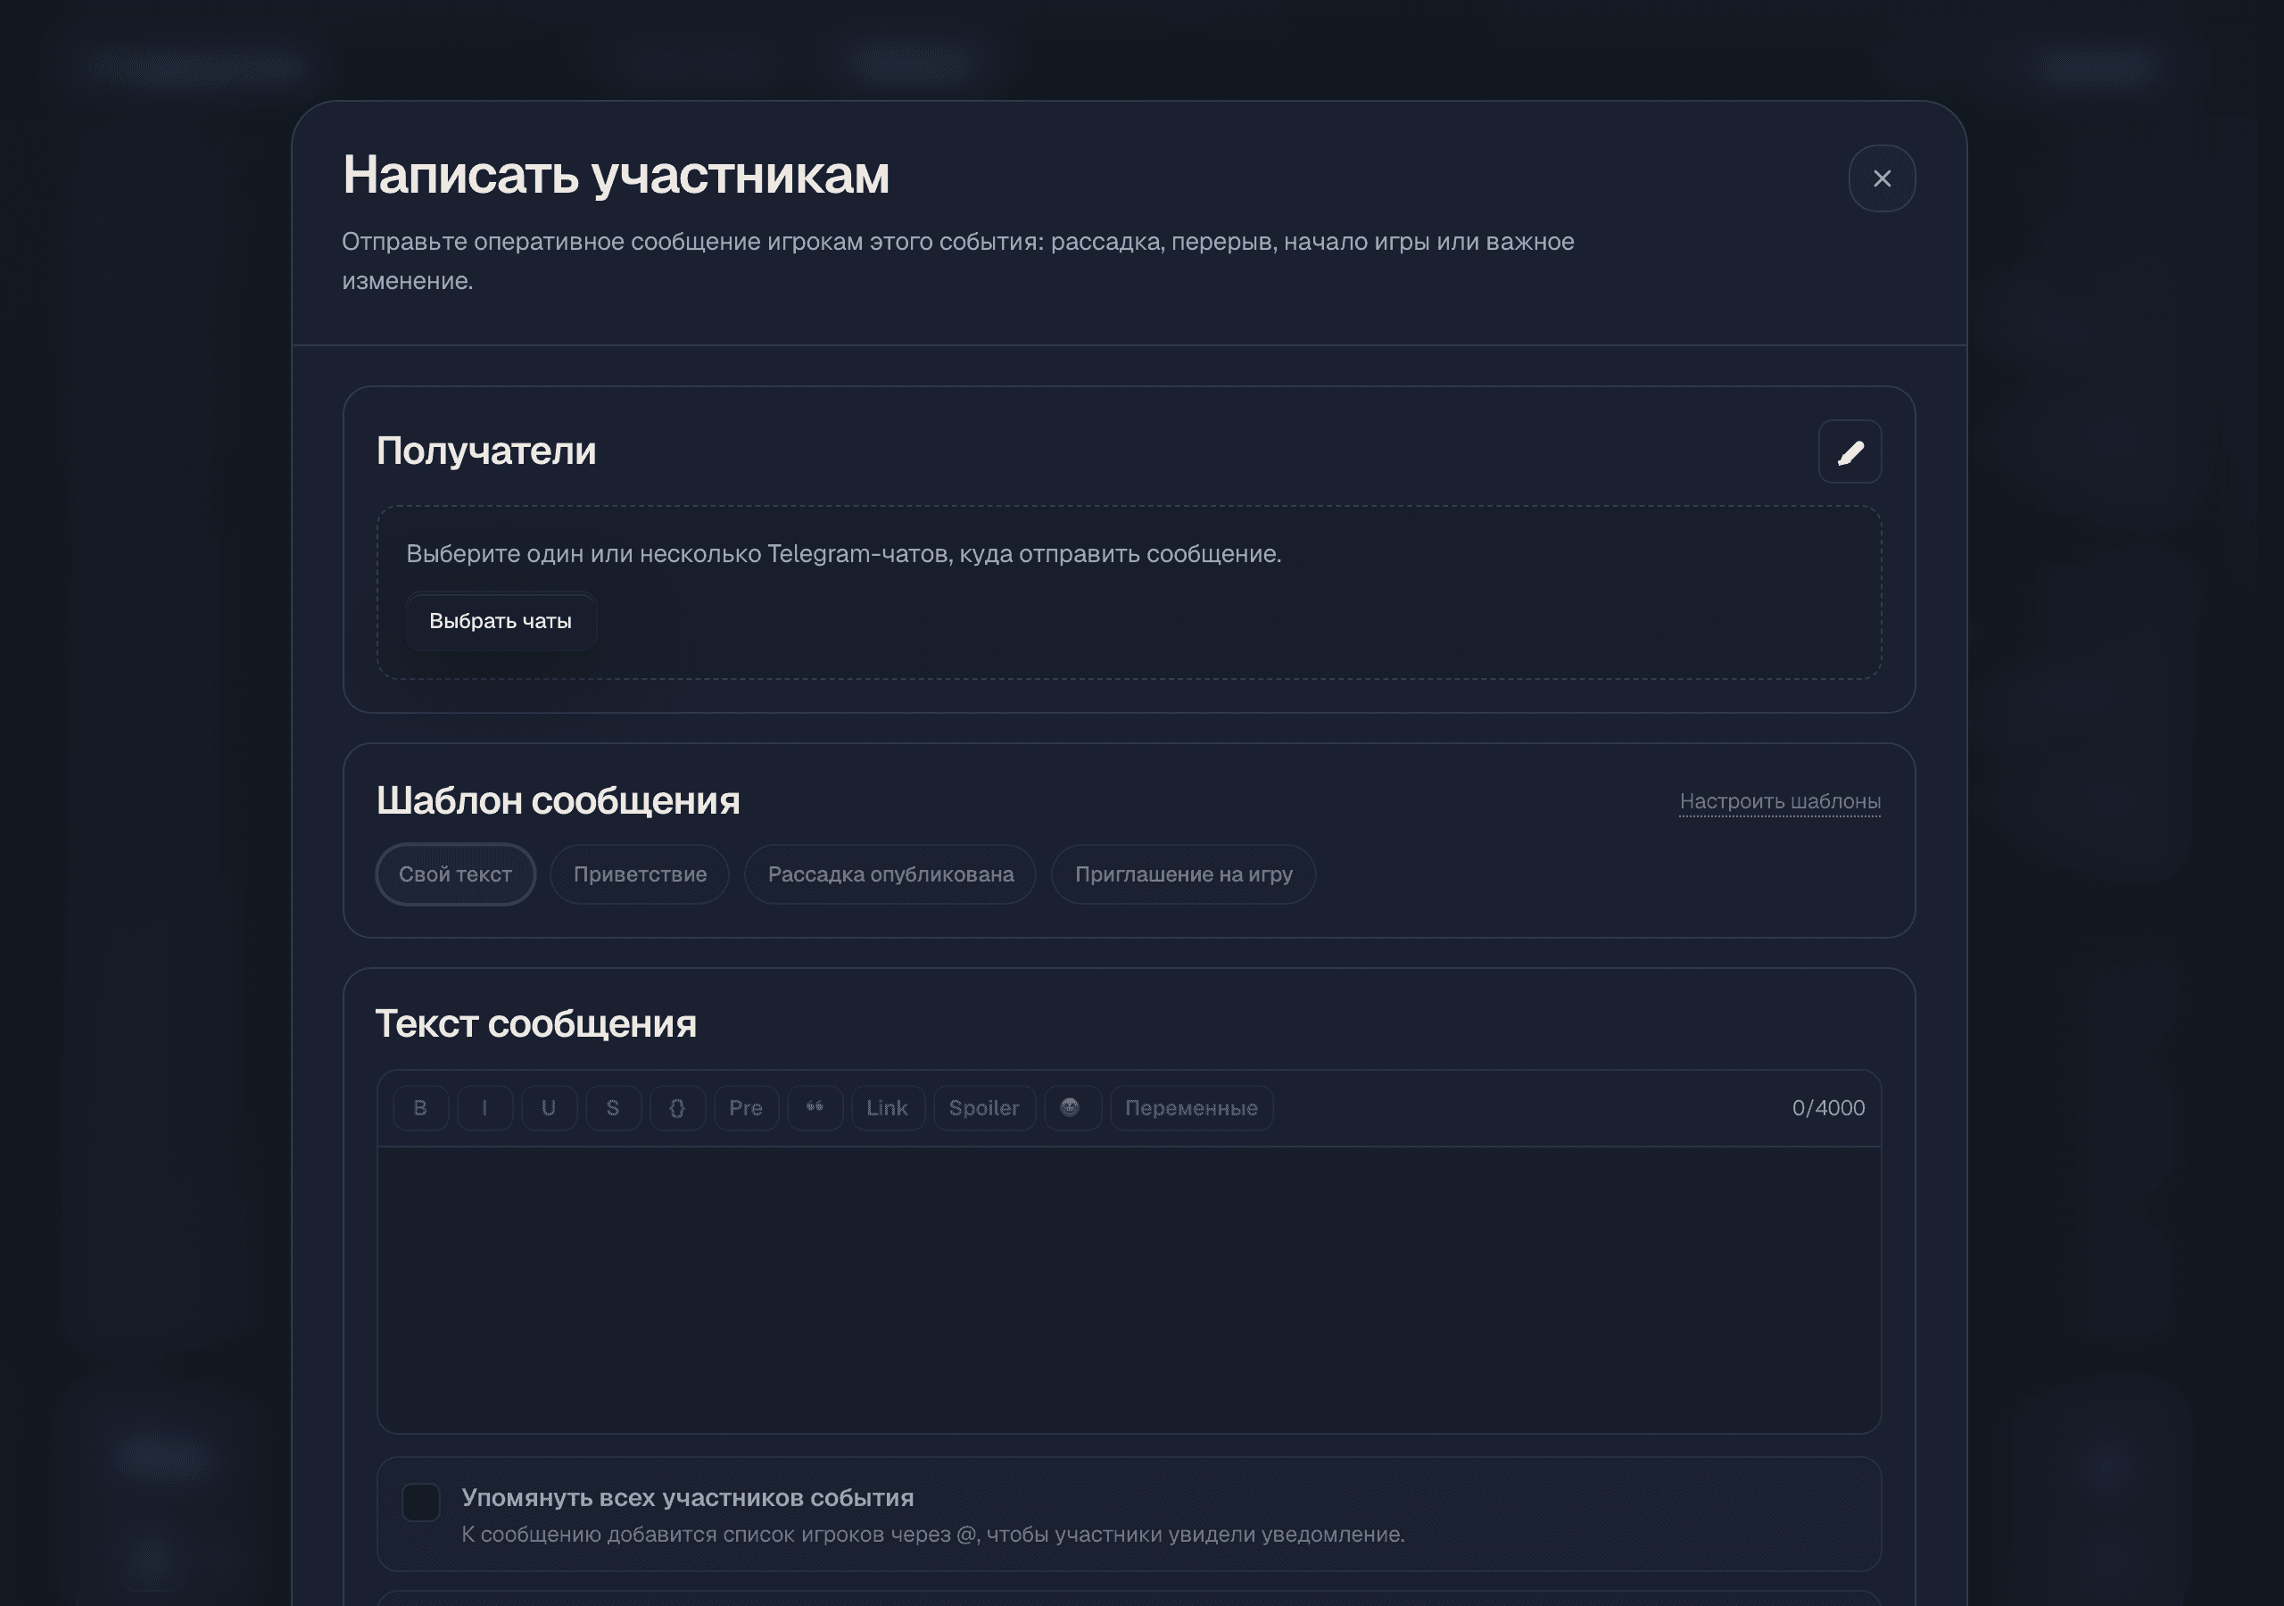Image resolution: width=2284 pixels, height=1606 pixels.
Task: Click the «0/4000» character counter
Action: tap(1828, 1107)
